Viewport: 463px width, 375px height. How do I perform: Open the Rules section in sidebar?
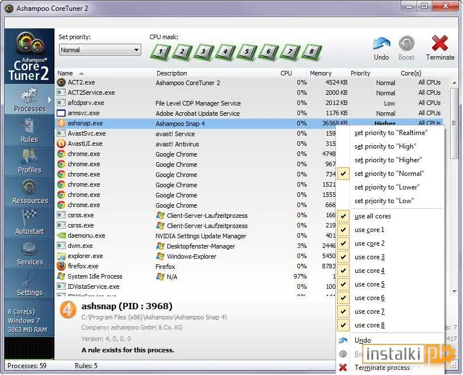pyautogui.click(x=30, y=130)
